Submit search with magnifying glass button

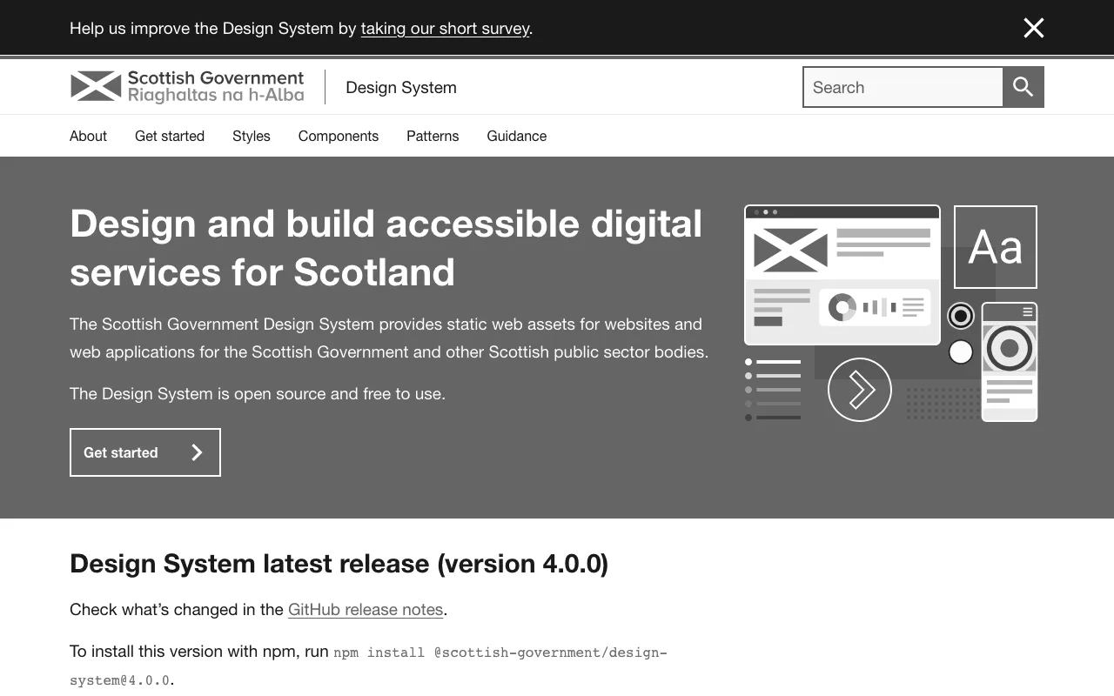[x=1023, y=87]
